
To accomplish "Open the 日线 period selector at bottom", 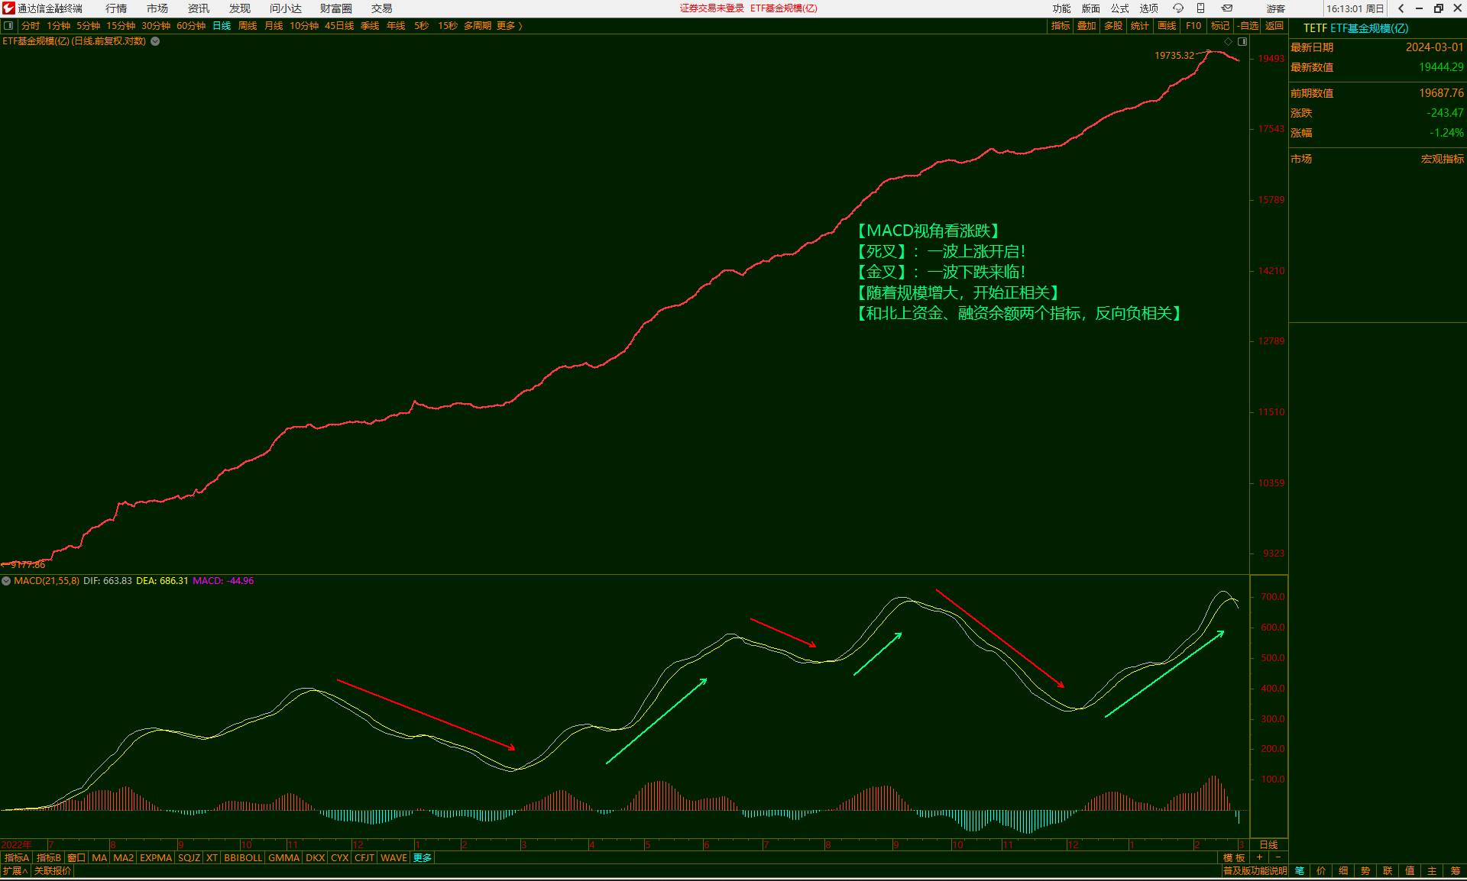I will pos(1268,844).
